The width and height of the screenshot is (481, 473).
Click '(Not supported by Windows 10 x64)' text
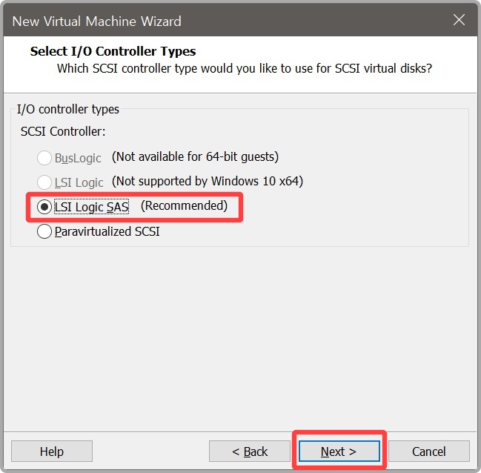point(208,181)
